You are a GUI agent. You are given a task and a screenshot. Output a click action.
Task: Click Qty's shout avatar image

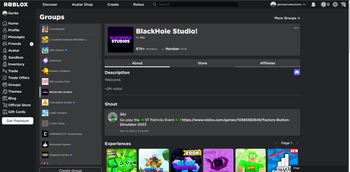tap(113, 117)
